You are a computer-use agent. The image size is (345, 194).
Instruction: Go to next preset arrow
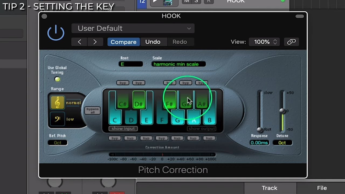coord(95,42)
